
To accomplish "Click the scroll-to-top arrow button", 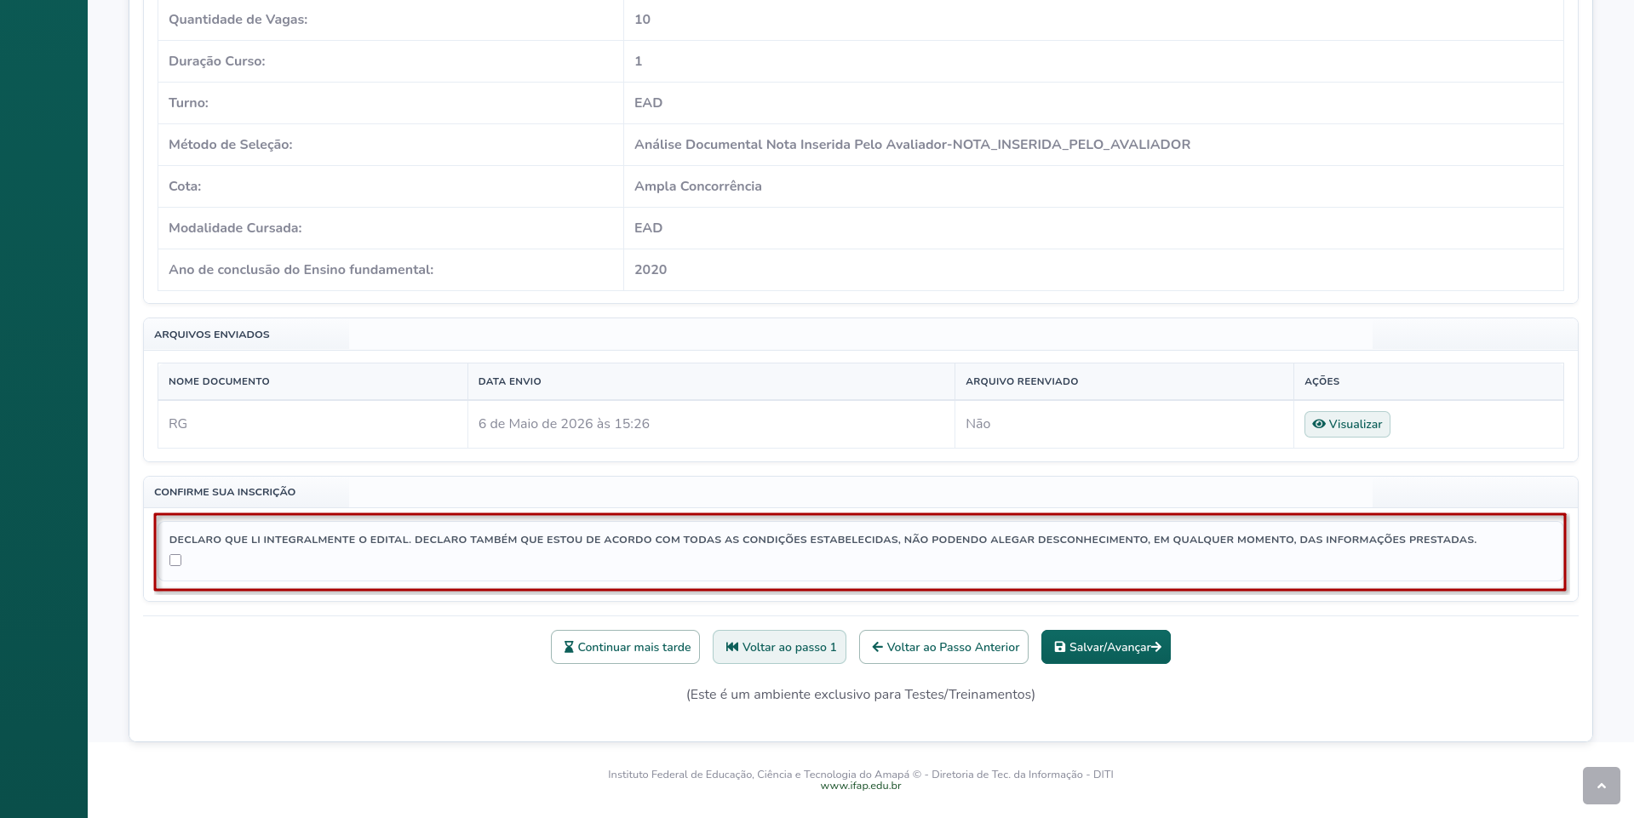I will tap(1601, 785).
